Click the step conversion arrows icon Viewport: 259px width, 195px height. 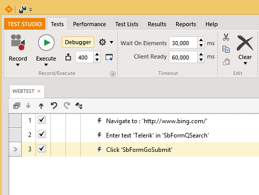(x=79, y=106)
